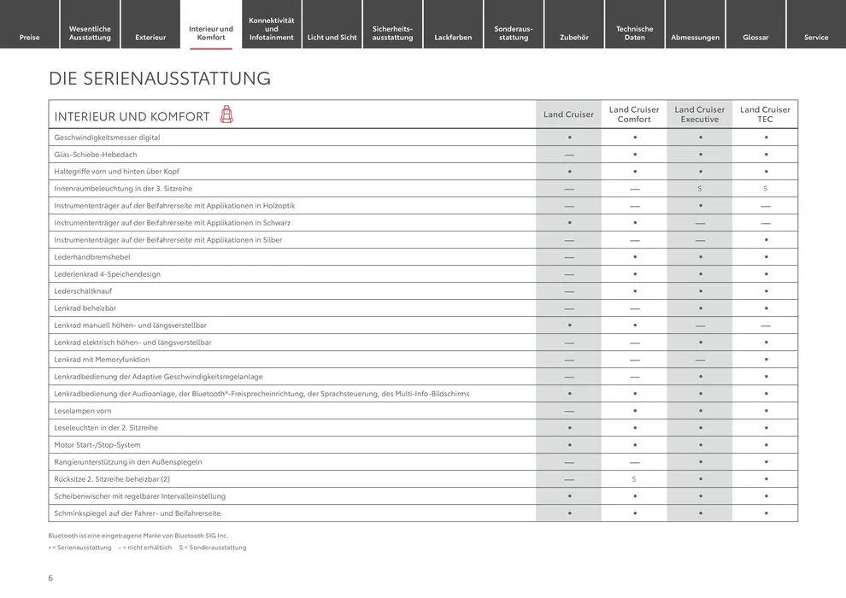This screenshot has height=598, width=846.
Task: Click the Land Cruiser TEC column header
Action: coord(765,114)
